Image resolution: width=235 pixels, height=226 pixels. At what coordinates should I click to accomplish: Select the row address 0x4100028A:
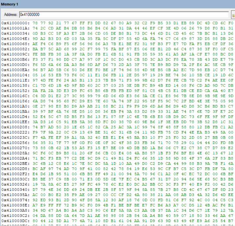[16, 153]
